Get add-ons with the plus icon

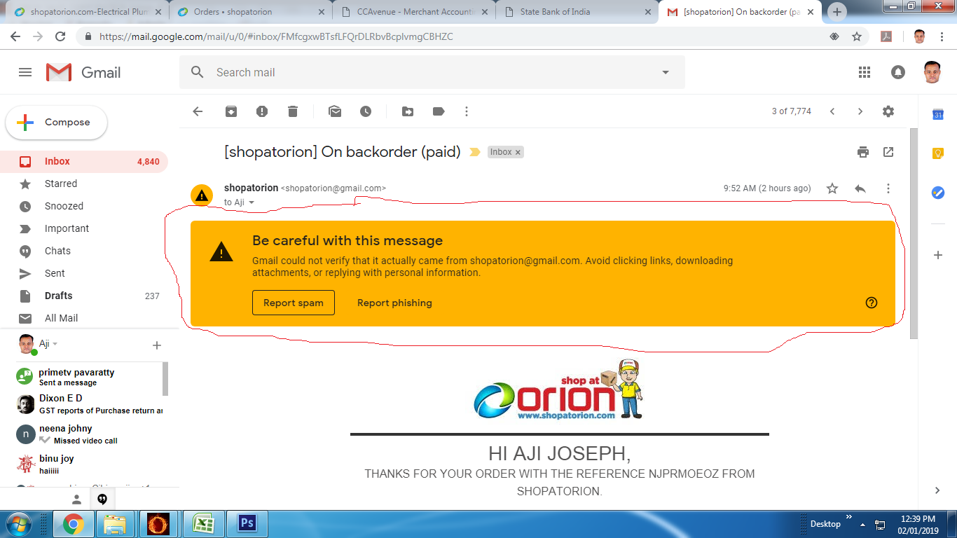tap(938, 255)
